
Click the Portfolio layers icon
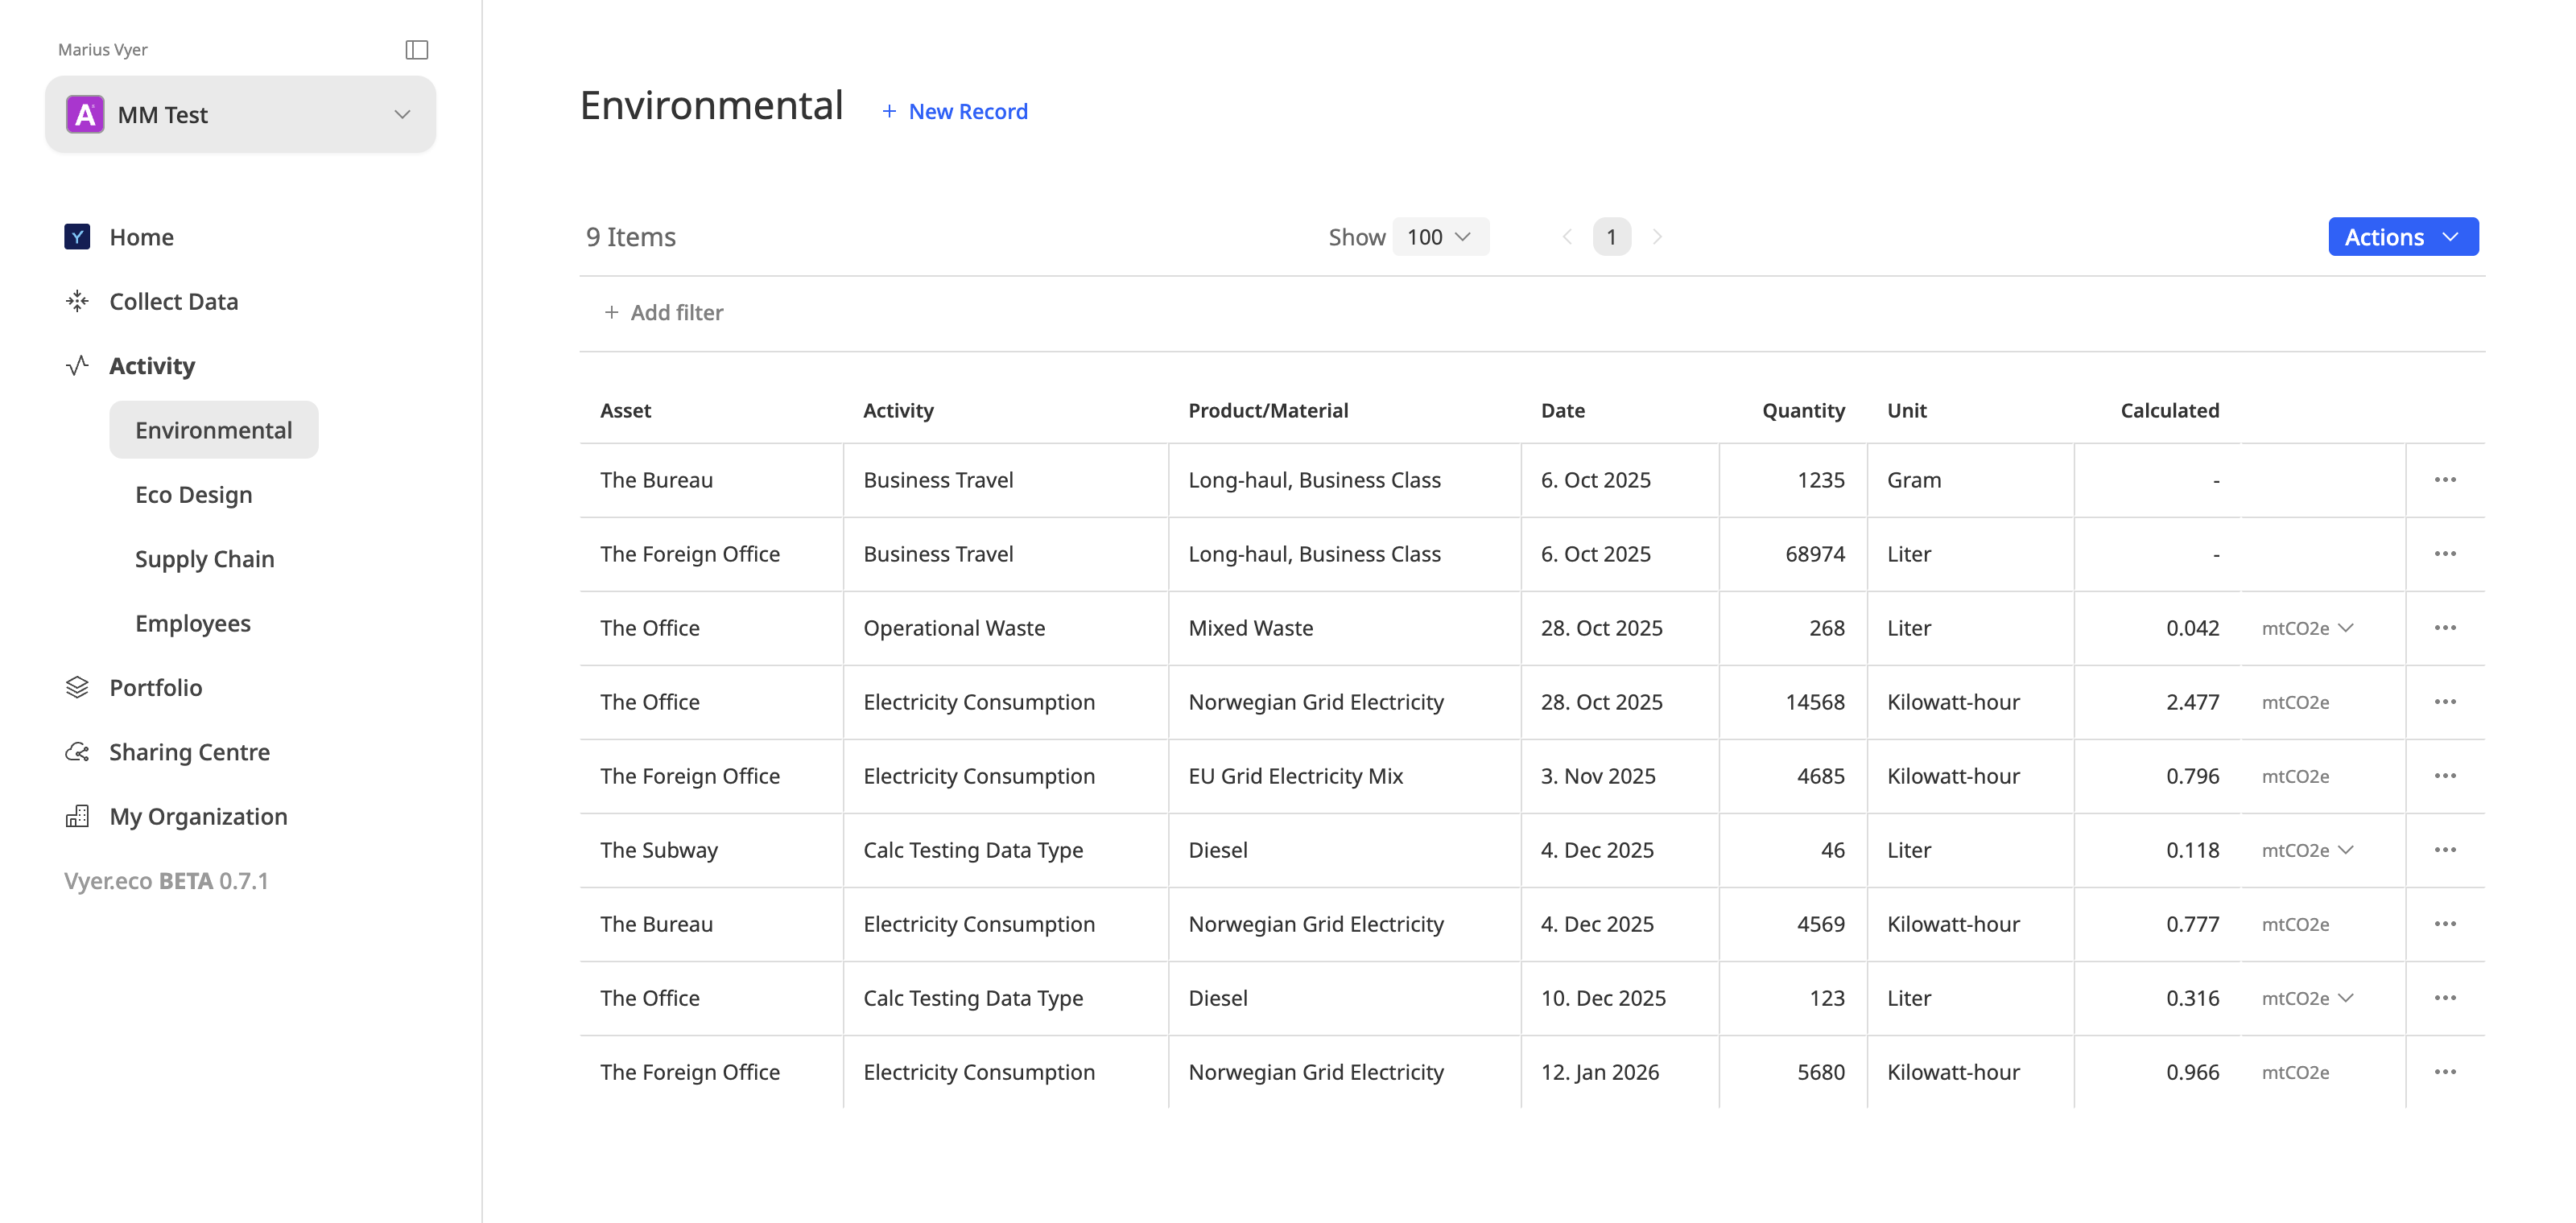(x=77, y=687)
